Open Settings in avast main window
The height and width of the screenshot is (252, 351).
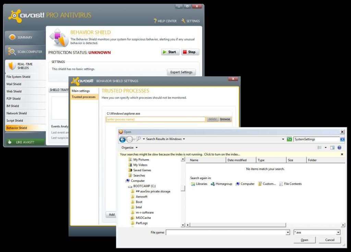point(191,21)
